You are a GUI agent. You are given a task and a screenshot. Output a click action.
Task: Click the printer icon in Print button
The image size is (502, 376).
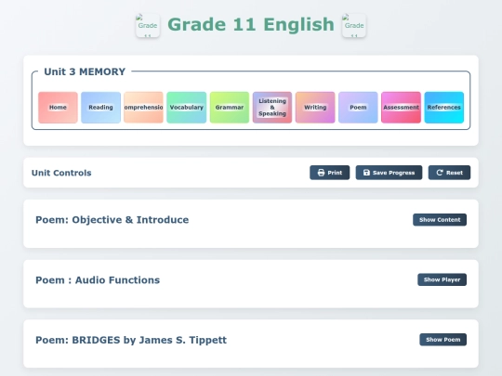click(x=321, y=173)
